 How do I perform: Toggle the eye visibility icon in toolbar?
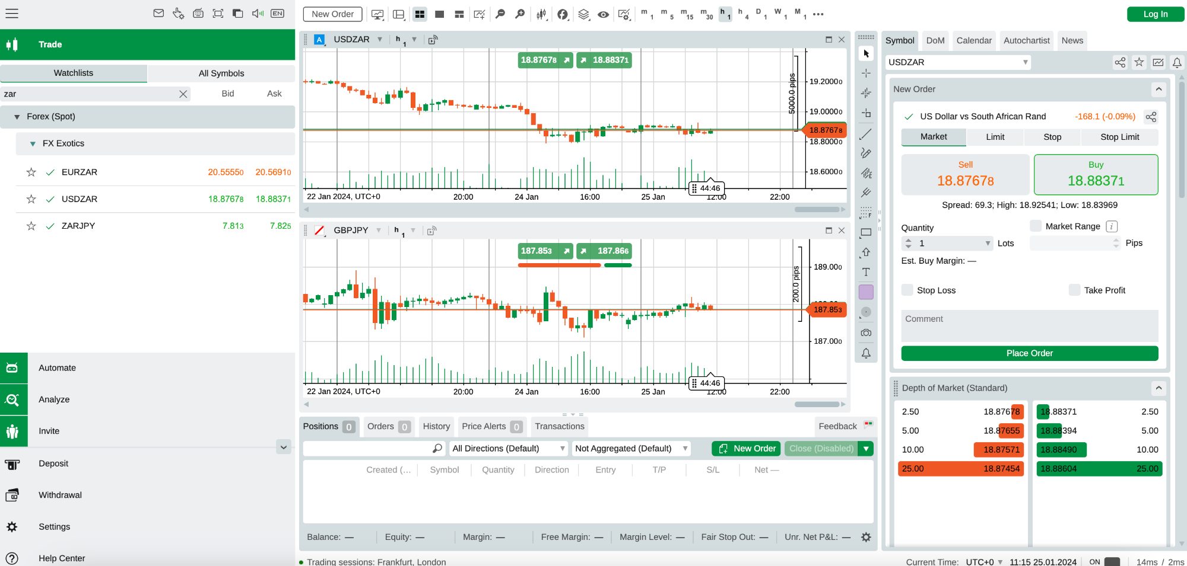[x=603, y=14]
